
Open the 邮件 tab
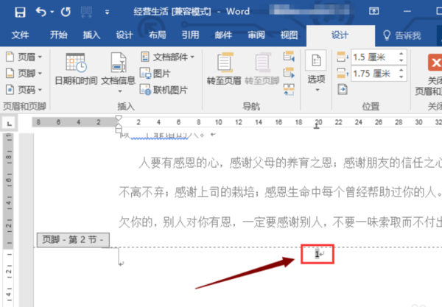point(223,35)
